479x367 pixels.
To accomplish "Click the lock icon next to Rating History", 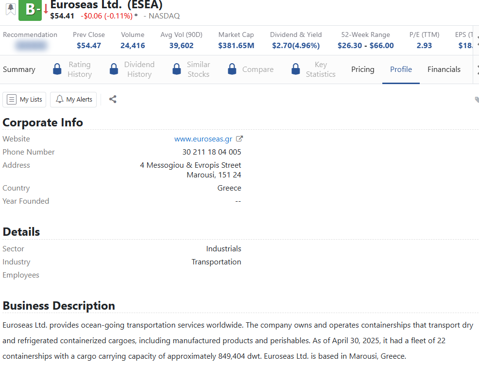I will tap(57, 70).
